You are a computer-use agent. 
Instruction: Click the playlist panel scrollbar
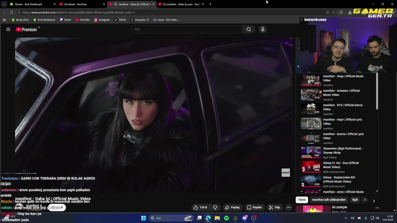point(377,91)
